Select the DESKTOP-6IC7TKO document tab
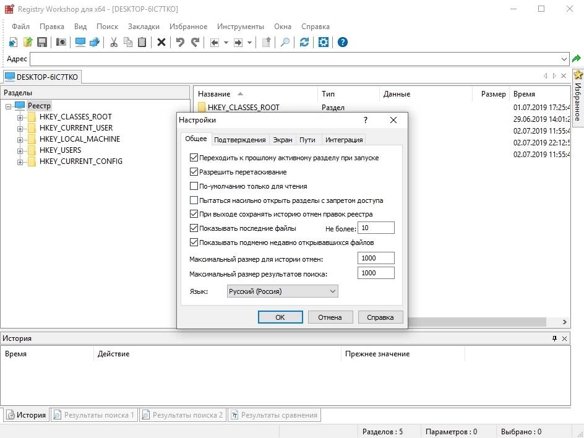 click(41, 77)
